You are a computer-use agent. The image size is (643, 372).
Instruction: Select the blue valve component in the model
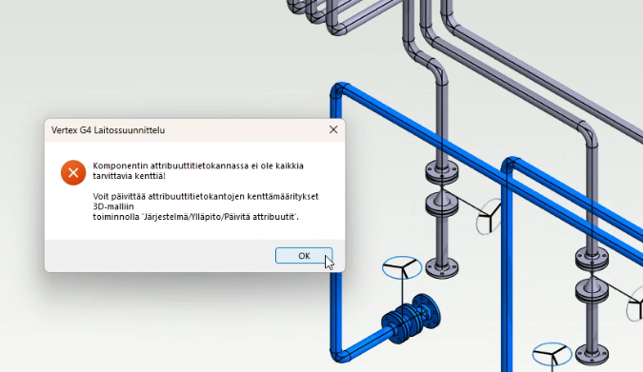pos(411,319)
